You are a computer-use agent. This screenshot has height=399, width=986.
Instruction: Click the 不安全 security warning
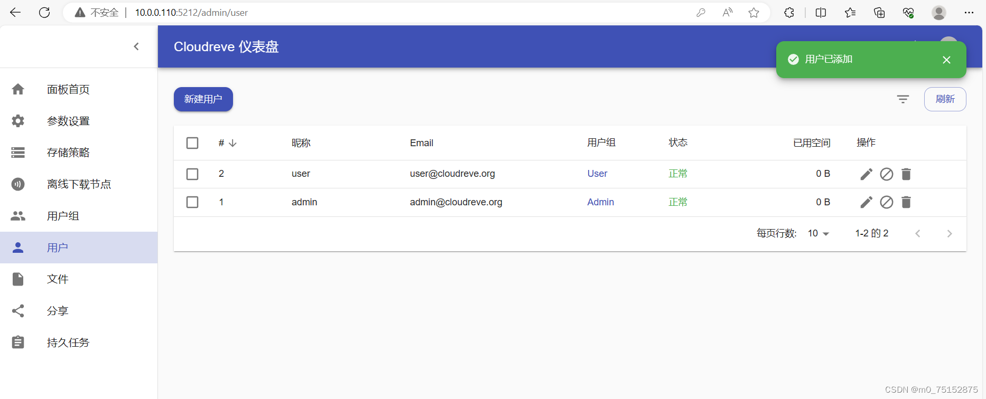point(97,13)
